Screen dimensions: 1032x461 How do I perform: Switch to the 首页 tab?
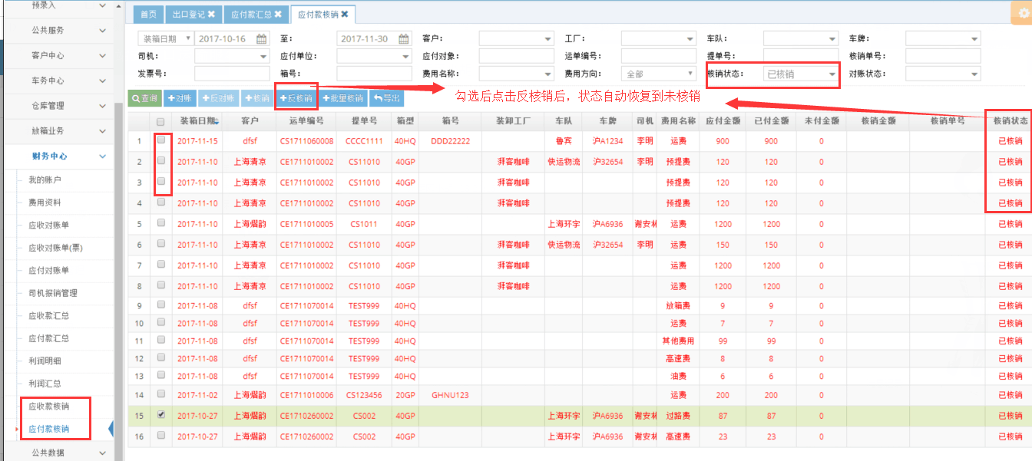[x=148, y=15]
